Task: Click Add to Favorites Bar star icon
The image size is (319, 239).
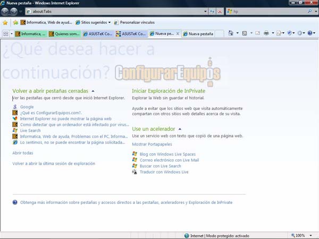Action: 15,22
